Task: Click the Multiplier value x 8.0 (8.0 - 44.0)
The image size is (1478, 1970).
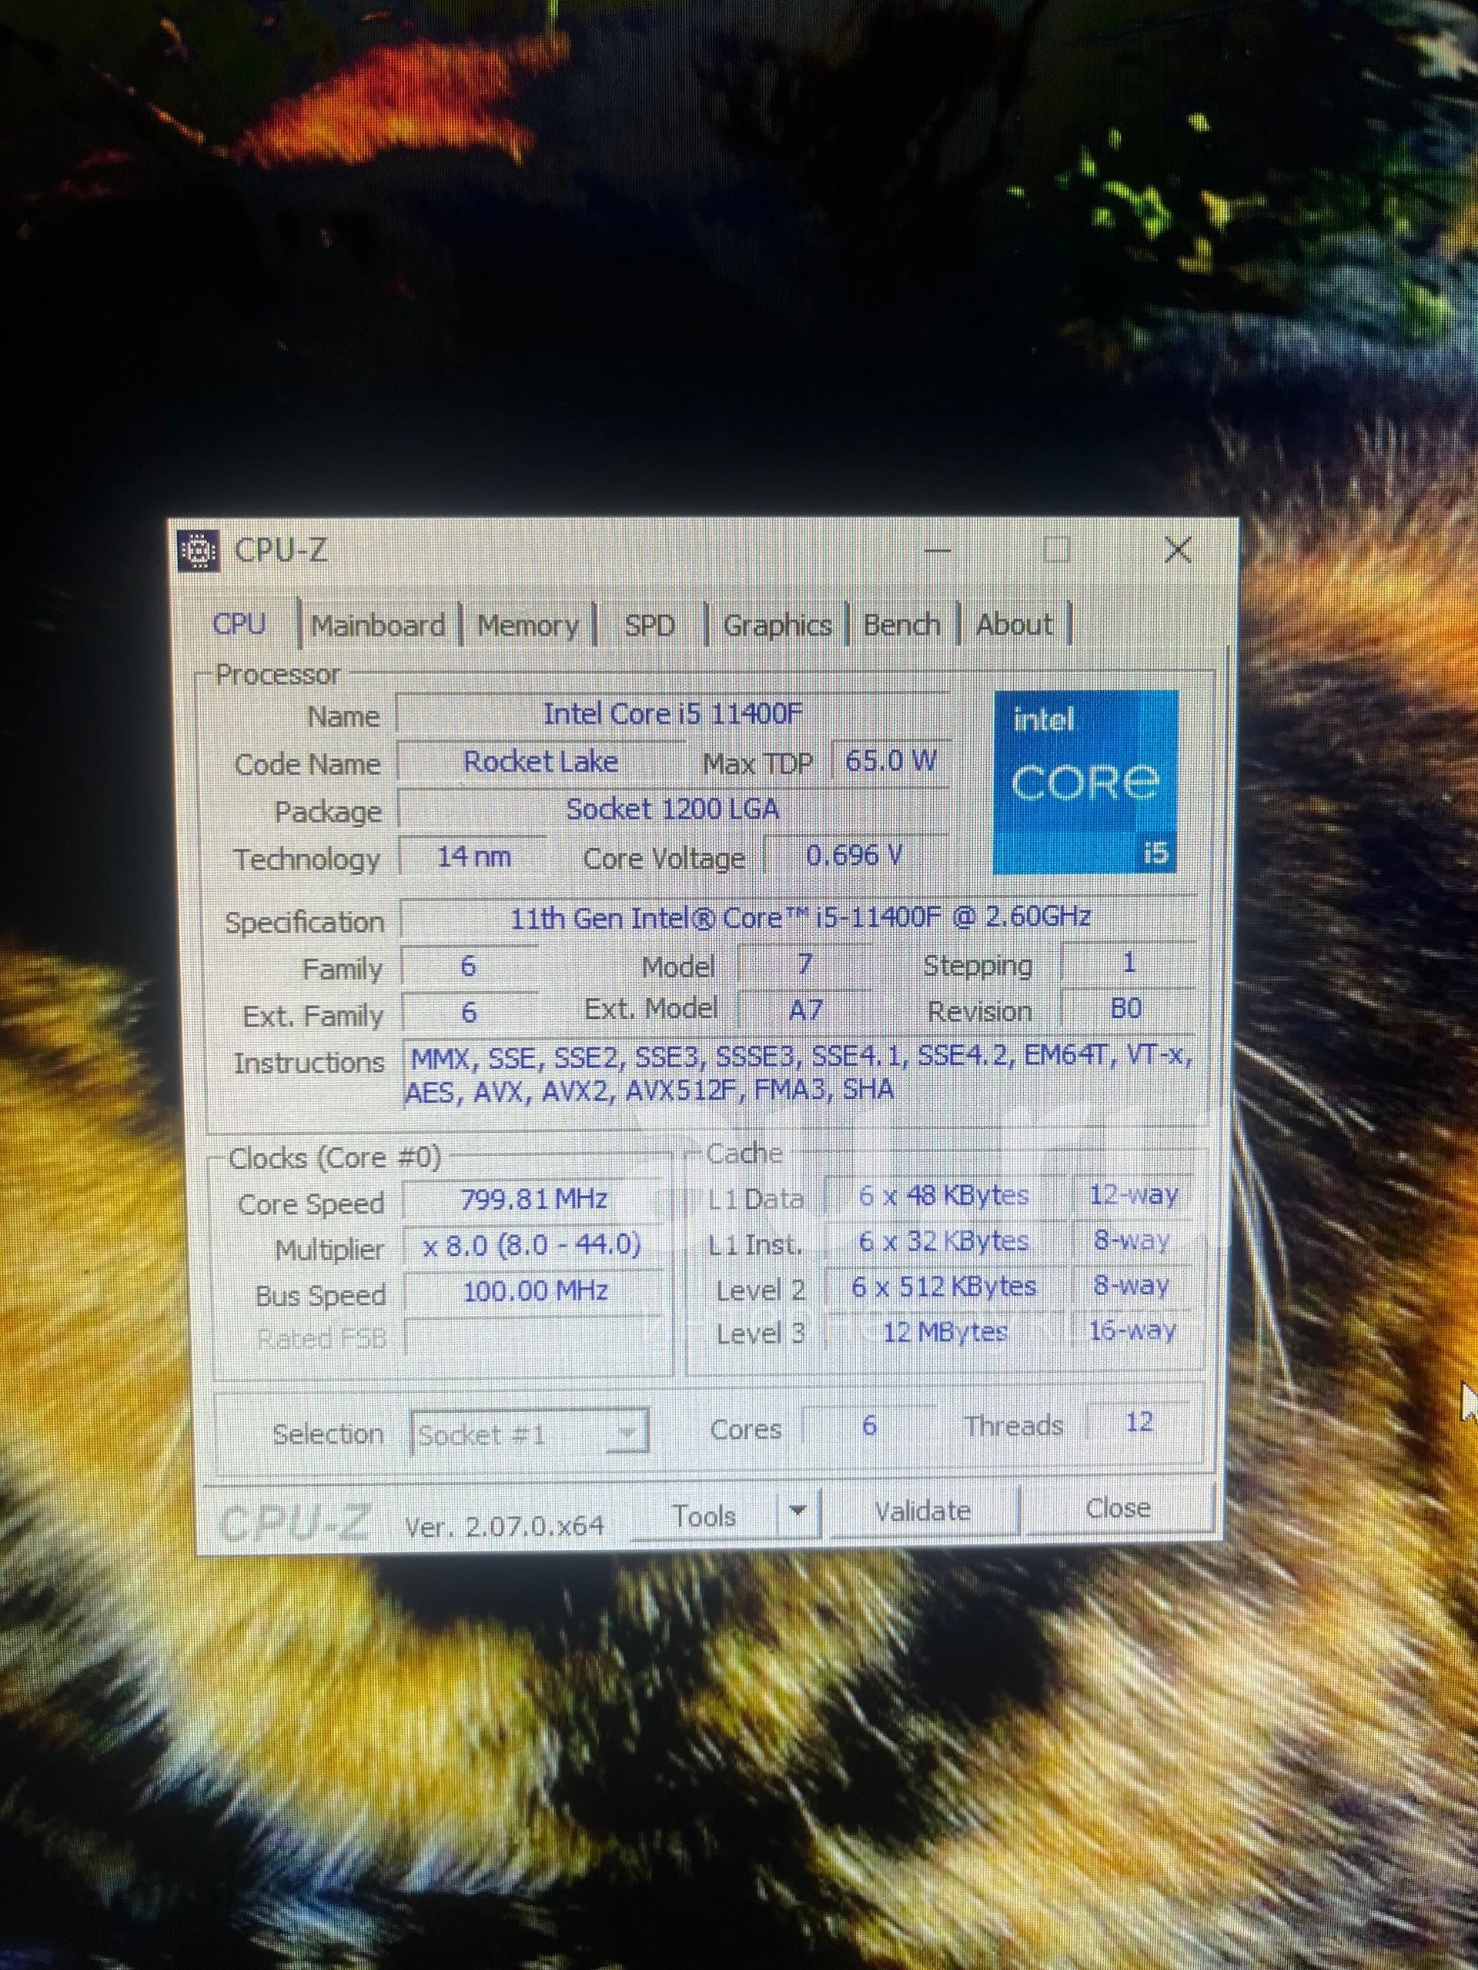Action: tap(533, 1244)
